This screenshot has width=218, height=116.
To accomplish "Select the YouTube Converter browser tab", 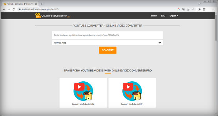I will [20, 4].
